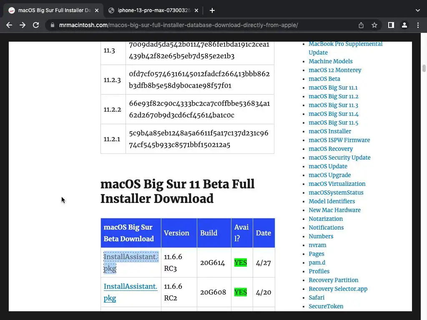Click the 11.2.3 version cell
The height and width of the screenshot is (320, 427).
[113, 80]
